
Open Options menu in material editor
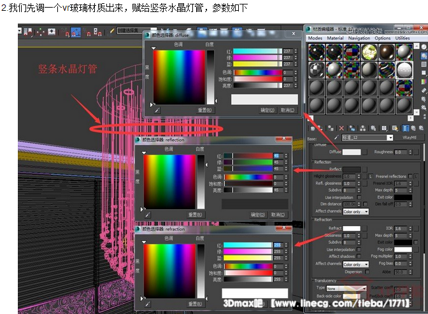[x=382, y=38]
